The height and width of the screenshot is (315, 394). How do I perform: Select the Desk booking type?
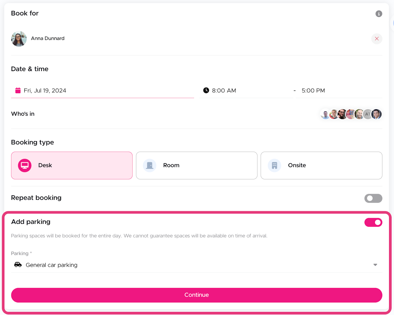[x=72, y=165]
